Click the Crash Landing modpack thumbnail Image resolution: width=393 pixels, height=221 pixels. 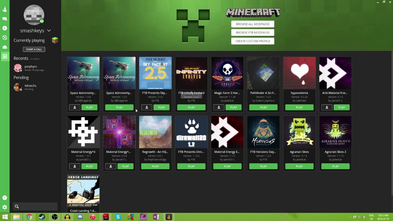pyautogui.click(x=83, y=191)
